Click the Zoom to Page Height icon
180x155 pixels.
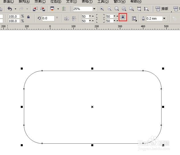146,9
